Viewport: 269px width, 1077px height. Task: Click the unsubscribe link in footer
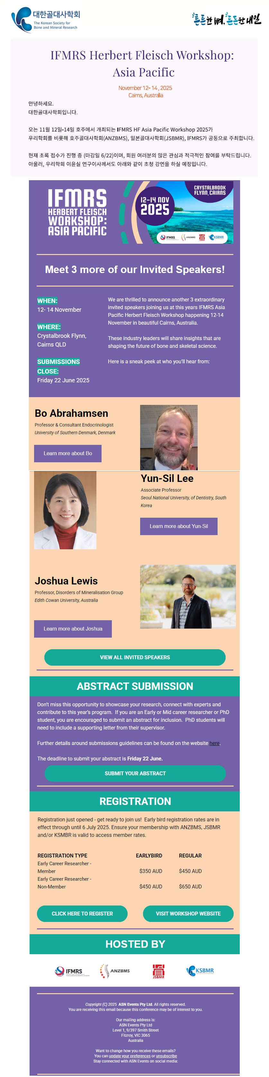(x=166, y=1056)
